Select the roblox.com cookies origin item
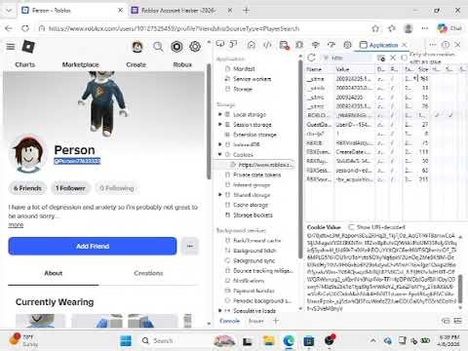468x351 pixels. tap(262, 165)
